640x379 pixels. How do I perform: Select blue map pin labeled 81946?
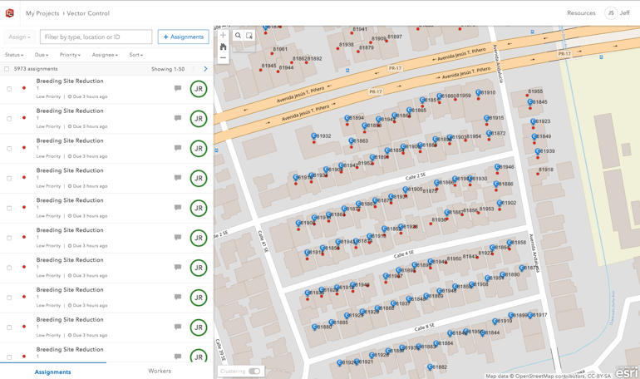click(497, 166)
